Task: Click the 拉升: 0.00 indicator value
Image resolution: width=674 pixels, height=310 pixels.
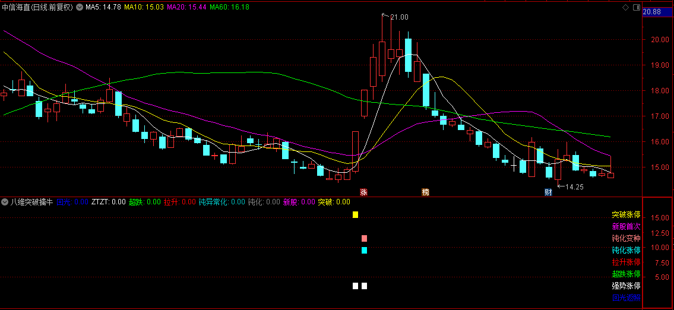Action: tap(180, 202)
